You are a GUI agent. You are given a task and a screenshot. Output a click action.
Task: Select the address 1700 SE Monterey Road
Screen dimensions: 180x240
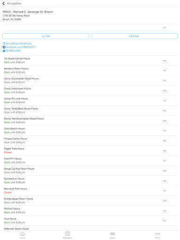pyautogui.click(x=16, y=15)
